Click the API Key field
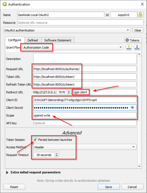The width and height of the screenshot is (147, 193). tap(85, 123)
